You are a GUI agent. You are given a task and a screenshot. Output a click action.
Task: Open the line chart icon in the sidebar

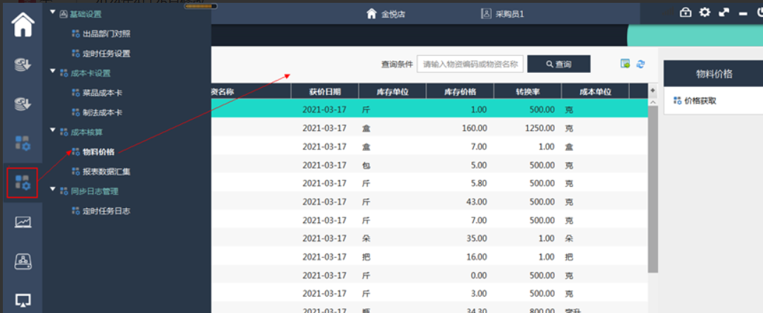coord(22,222)
